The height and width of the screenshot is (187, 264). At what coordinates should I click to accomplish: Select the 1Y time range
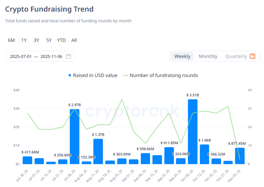click(x=24, y=40)
